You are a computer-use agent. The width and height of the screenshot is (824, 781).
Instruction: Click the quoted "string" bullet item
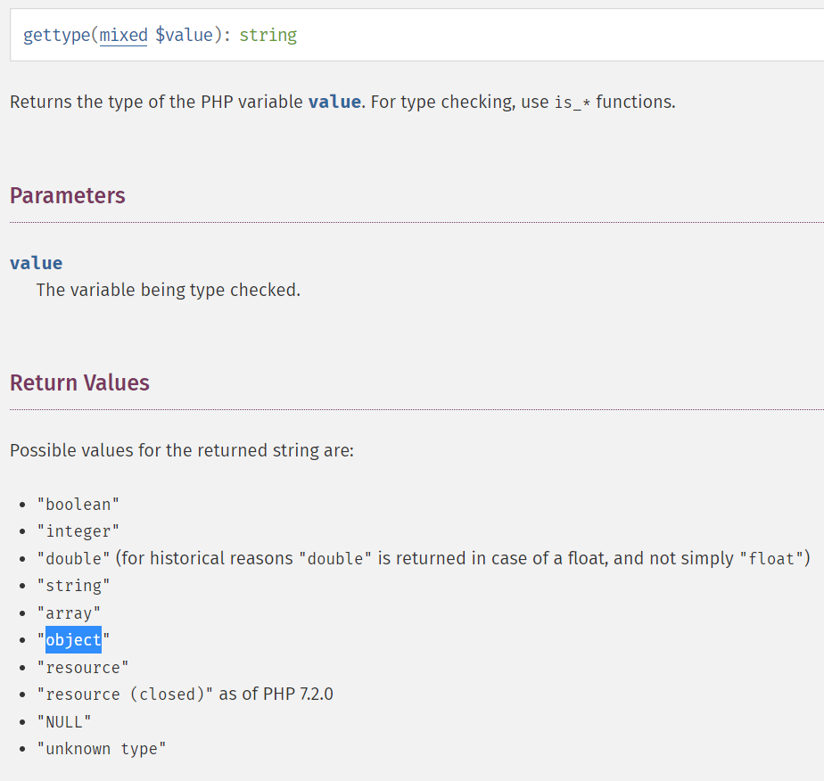click(73, 586)
